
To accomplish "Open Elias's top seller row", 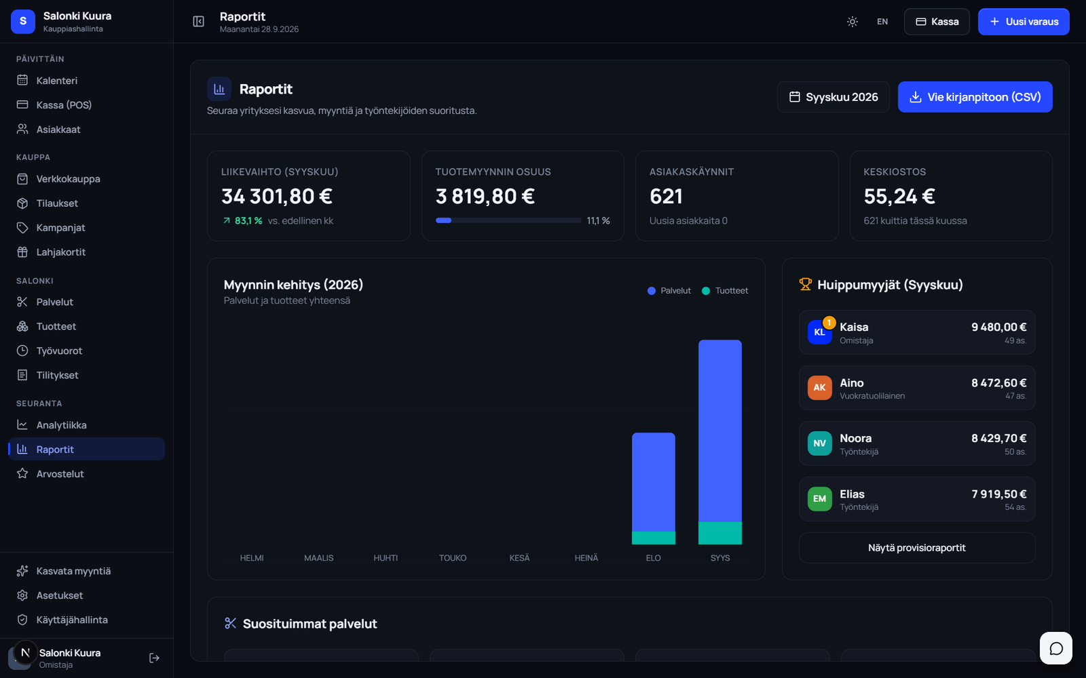I will 917,499.
